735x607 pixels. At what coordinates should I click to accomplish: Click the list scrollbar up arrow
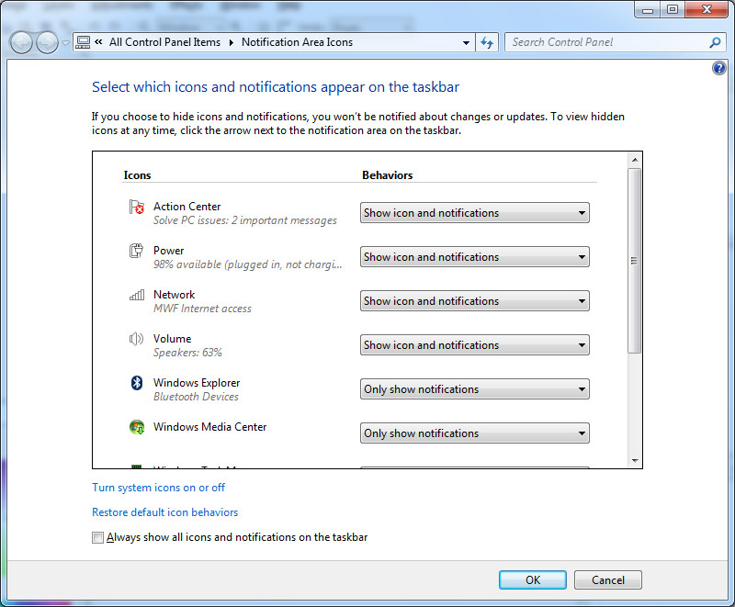pos(635,160)
